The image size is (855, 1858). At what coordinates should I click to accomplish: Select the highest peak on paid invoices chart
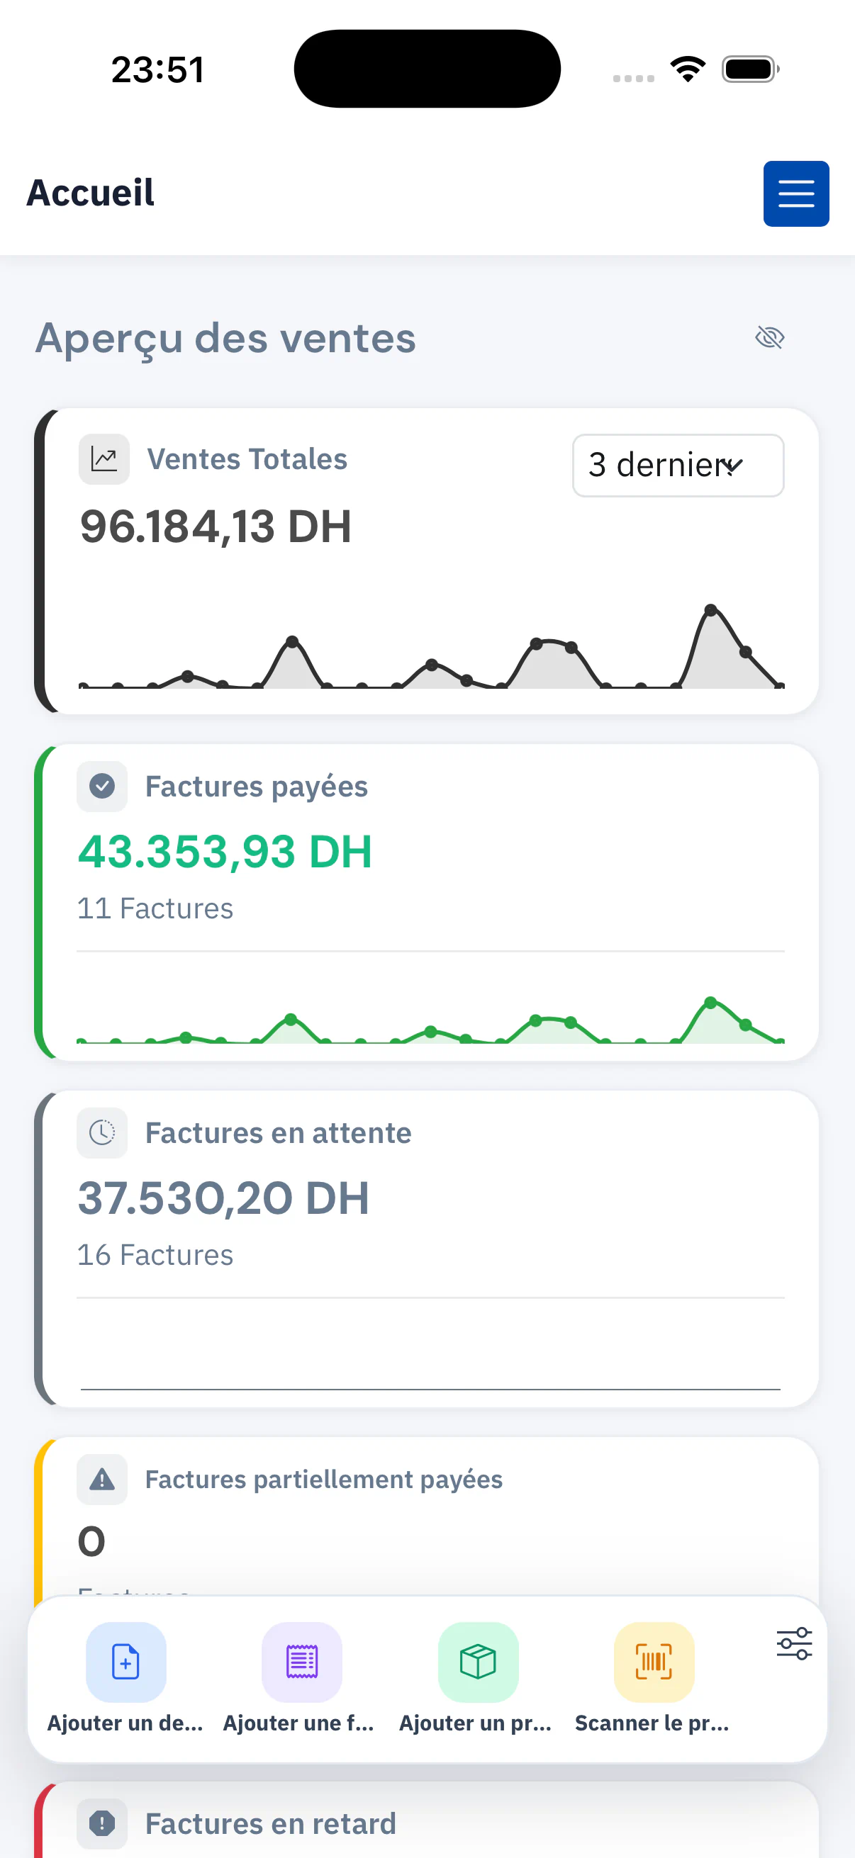pos(710,1002)
